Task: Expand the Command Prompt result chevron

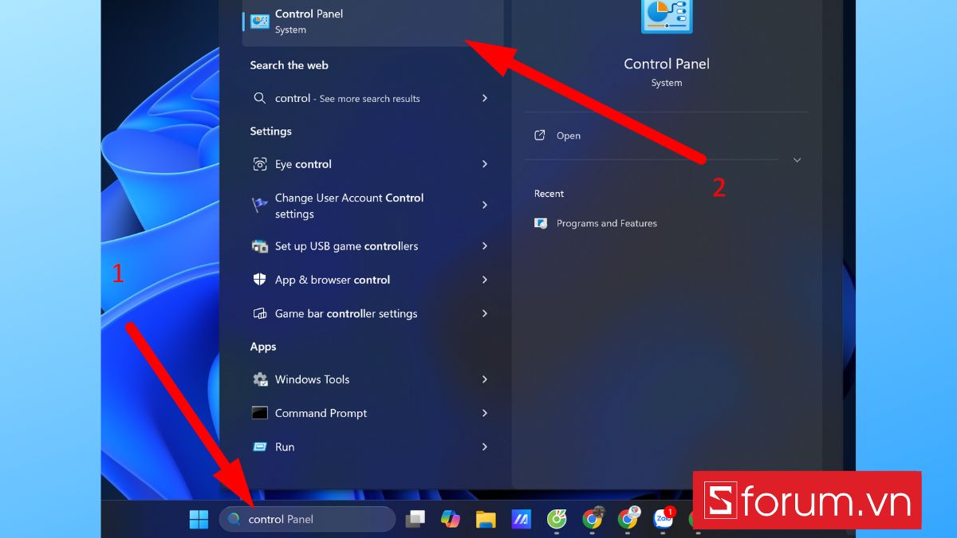Action: click(485, 413)
